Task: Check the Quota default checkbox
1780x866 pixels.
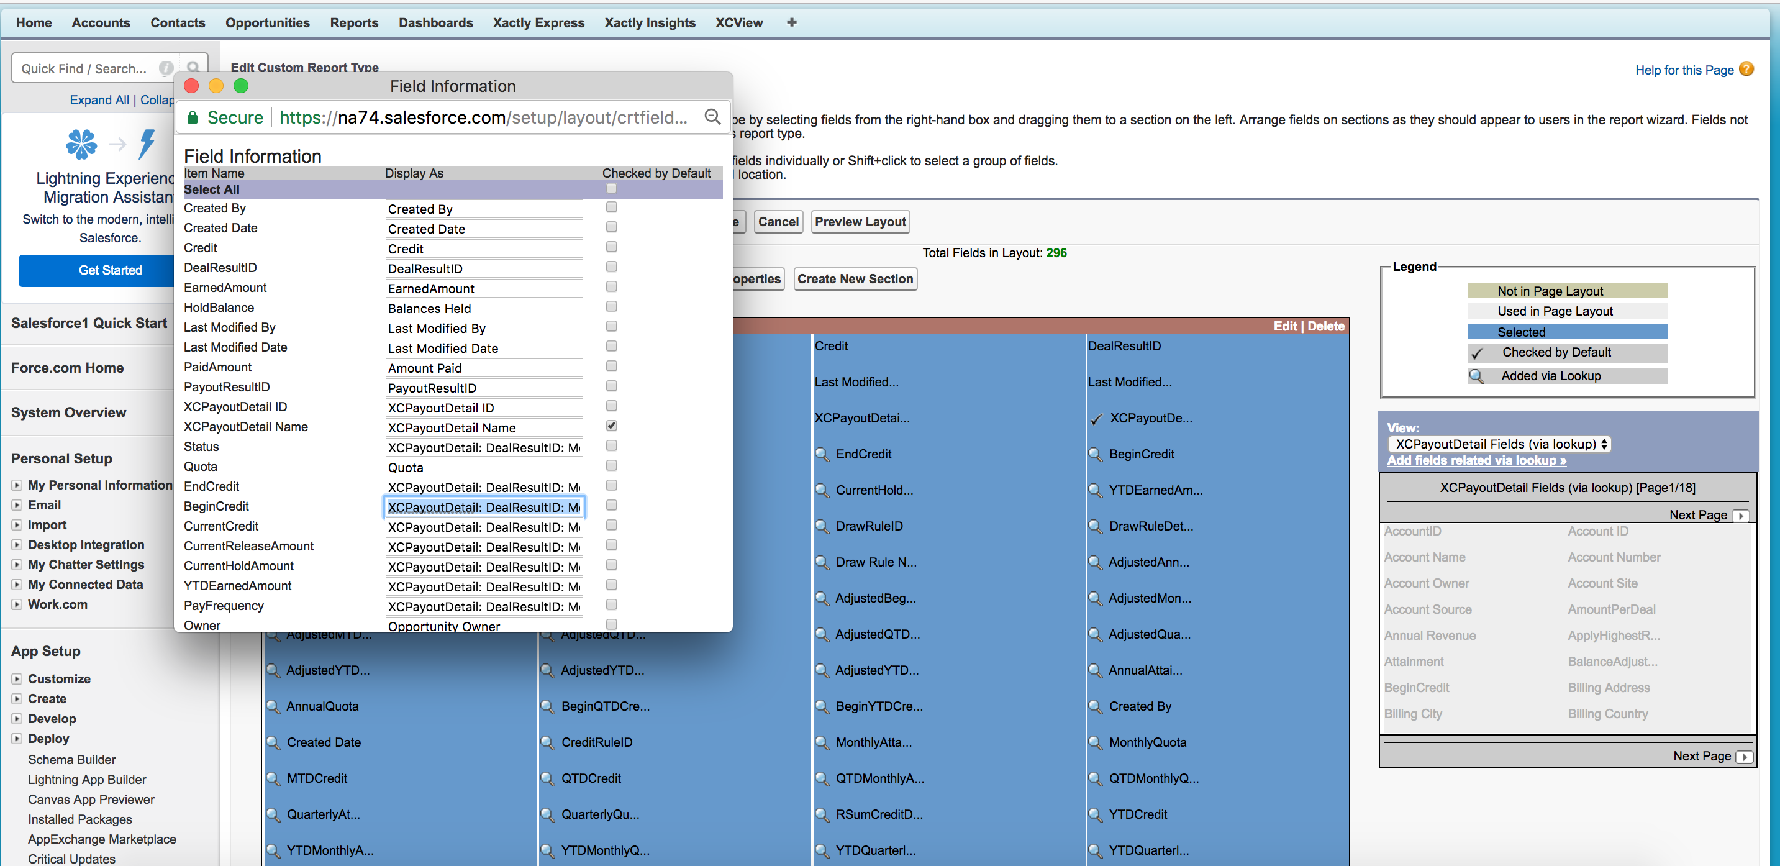Action: (612, 466)
